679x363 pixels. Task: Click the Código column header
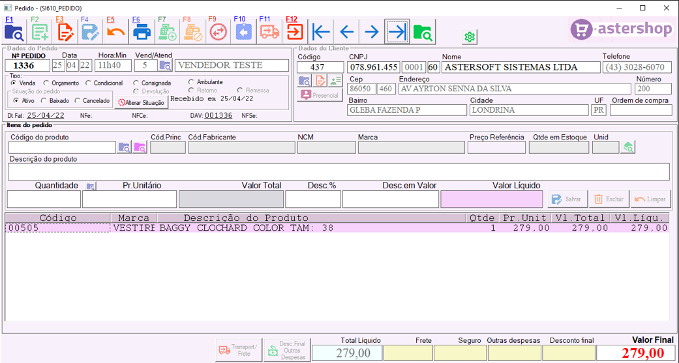coord(58,218)
